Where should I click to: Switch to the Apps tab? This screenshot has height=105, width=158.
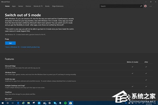[x=14, y=6]
